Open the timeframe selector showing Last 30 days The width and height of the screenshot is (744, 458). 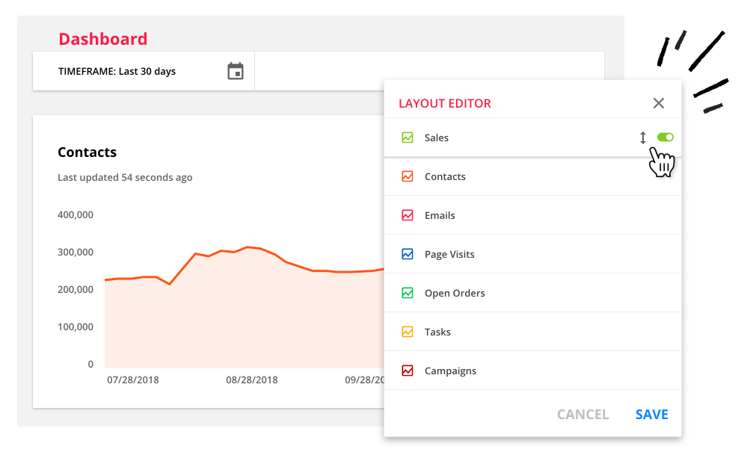pos(142,70)
